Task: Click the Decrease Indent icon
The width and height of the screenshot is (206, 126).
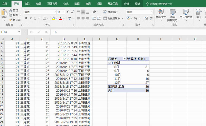Action: (x=94, y=18)
